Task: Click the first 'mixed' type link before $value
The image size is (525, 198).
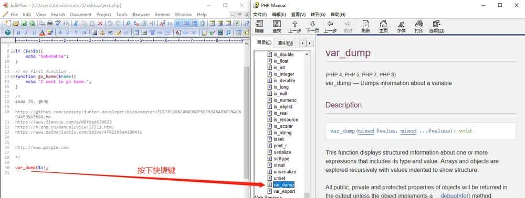Action: 365,131
